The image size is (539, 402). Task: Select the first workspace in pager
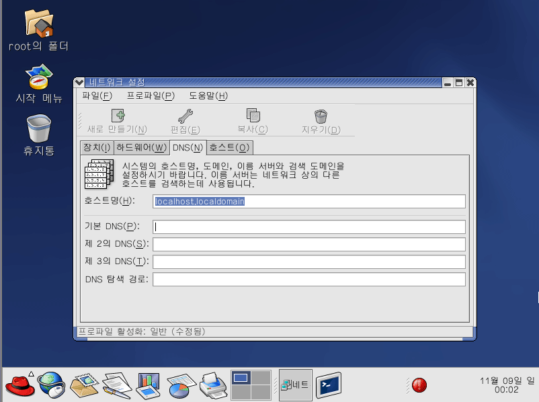[x=241, y=378]
